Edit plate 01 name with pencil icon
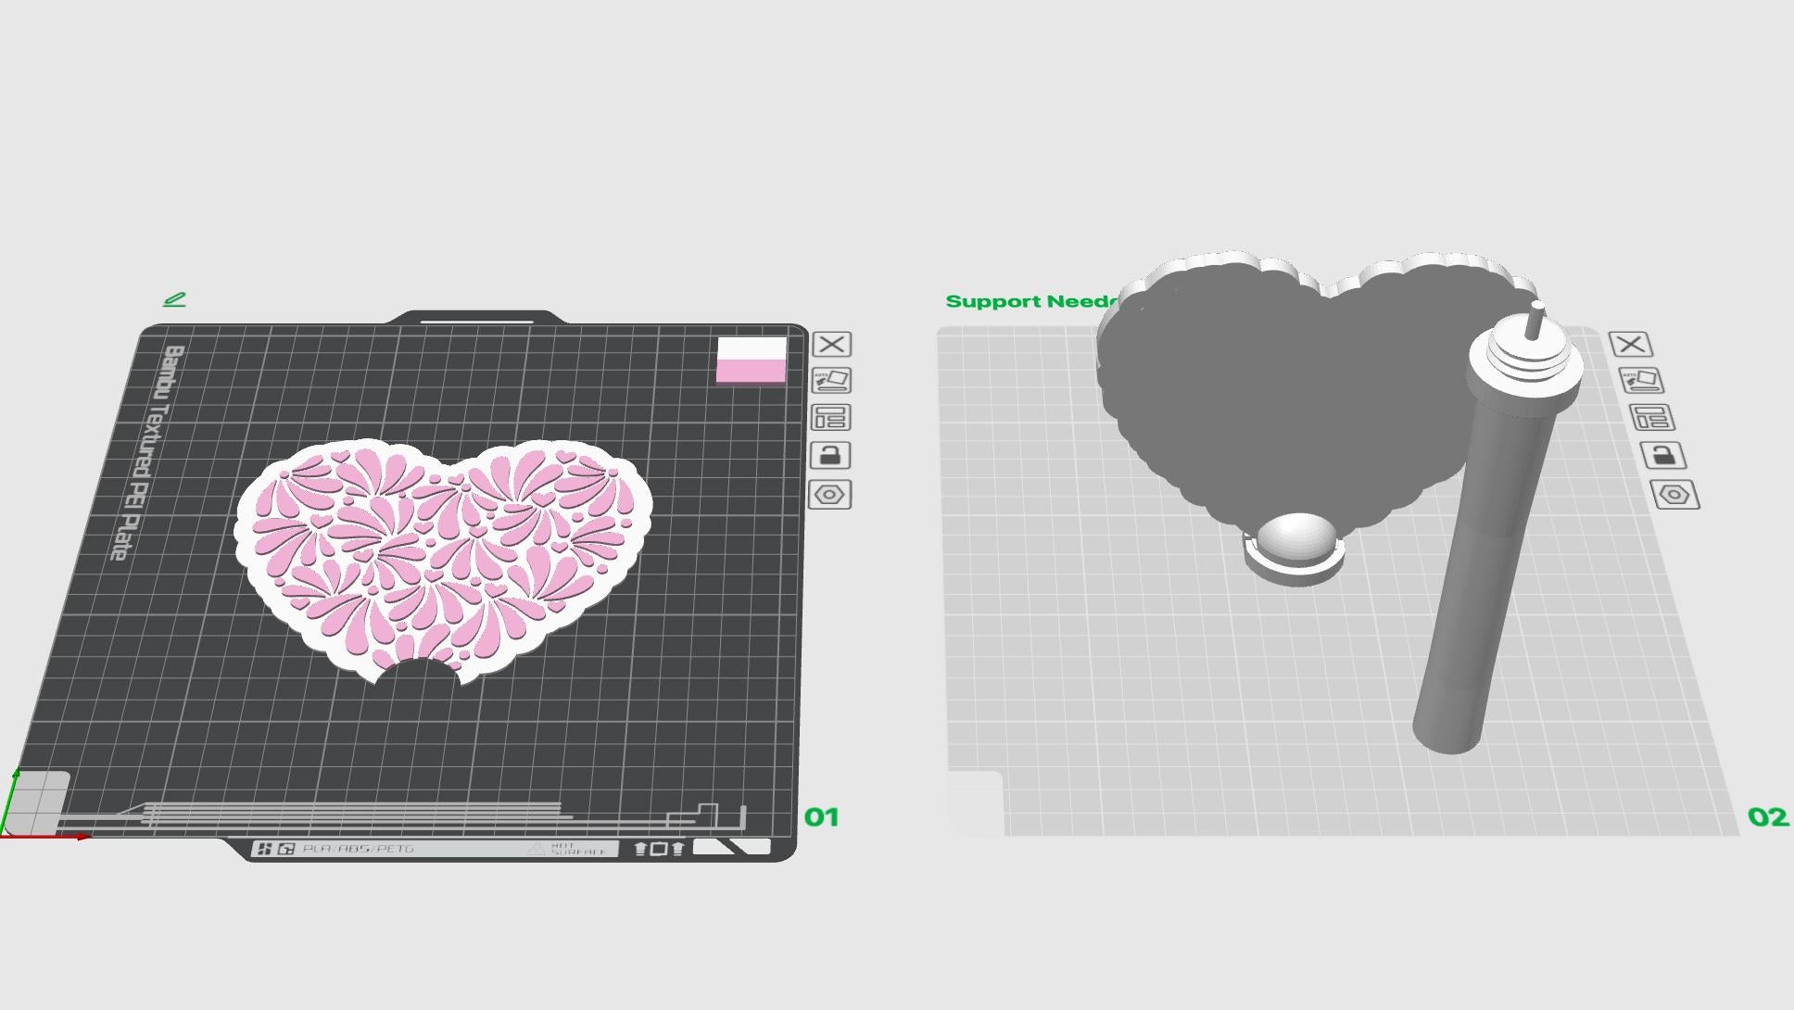Screen dimensions: 1794x1010 click(174, 299)
